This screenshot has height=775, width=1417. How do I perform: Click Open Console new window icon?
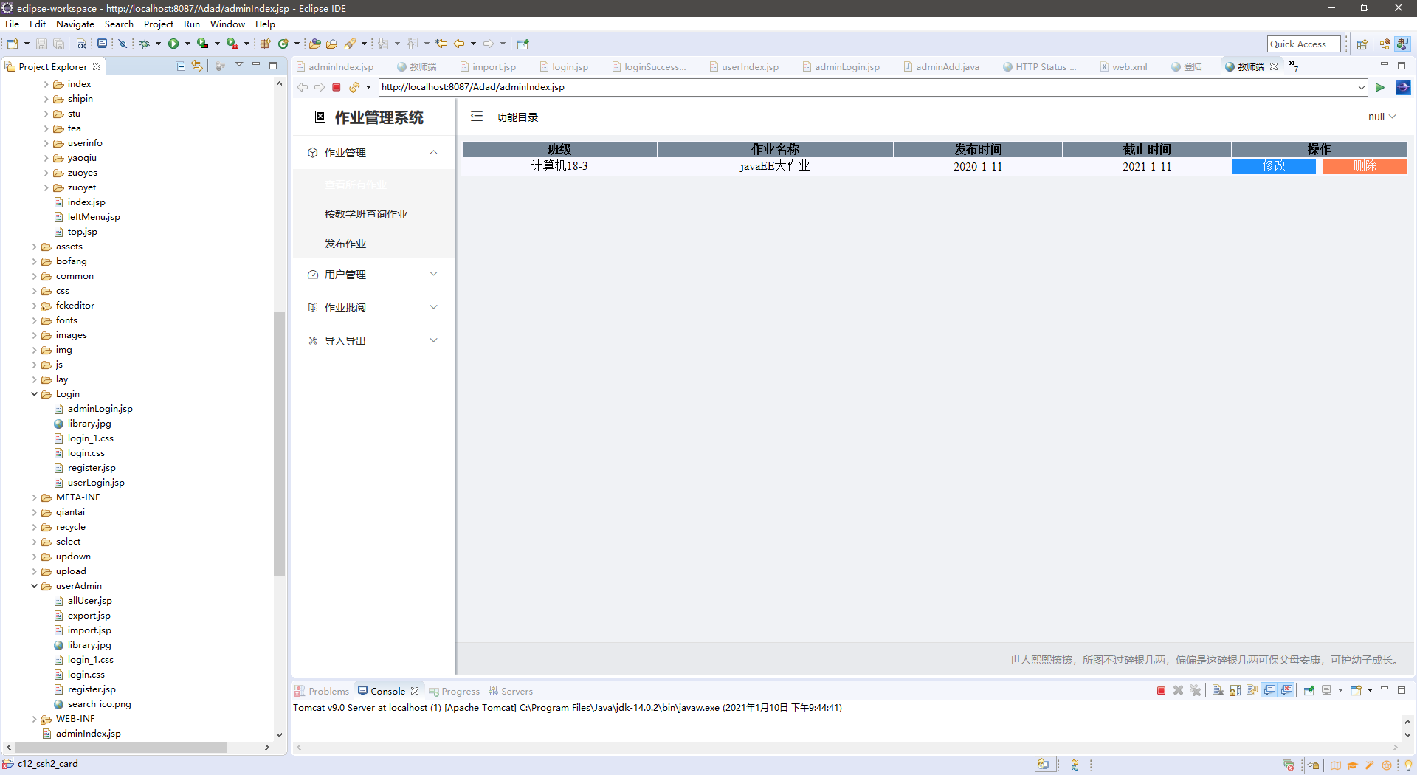point(1356,691)
